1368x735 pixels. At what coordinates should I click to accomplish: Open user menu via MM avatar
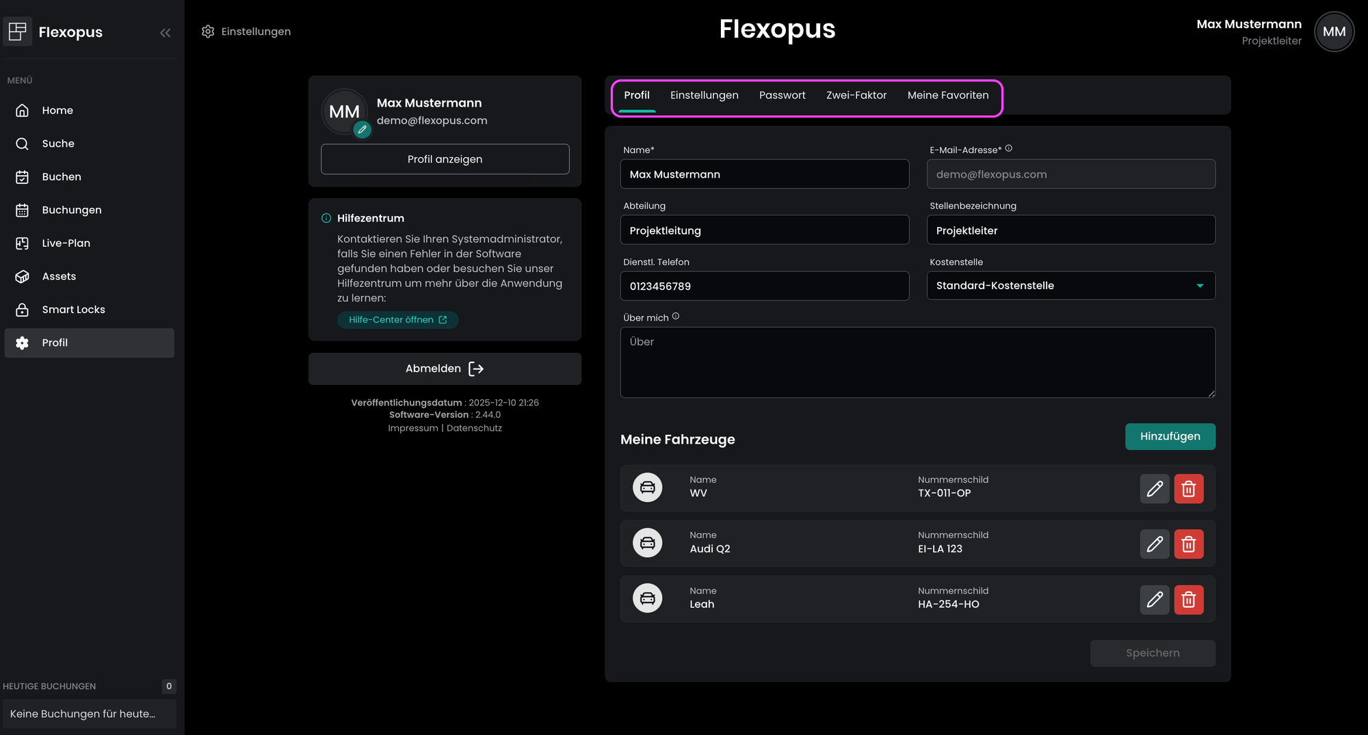point(1333,31)
